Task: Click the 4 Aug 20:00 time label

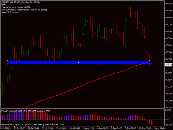Action: click(103, 128)
